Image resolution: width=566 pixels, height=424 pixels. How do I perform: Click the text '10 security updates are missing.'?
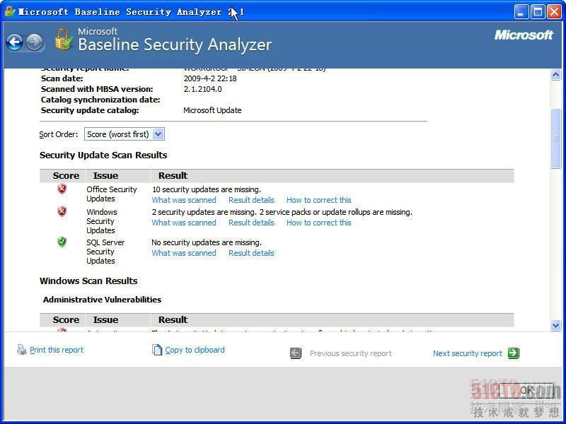206,189
